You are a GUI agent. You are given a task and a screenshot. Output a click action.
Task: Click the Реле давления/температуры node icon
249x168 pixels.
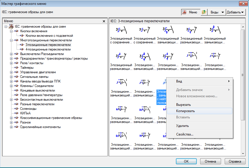[x=17, y=95]
